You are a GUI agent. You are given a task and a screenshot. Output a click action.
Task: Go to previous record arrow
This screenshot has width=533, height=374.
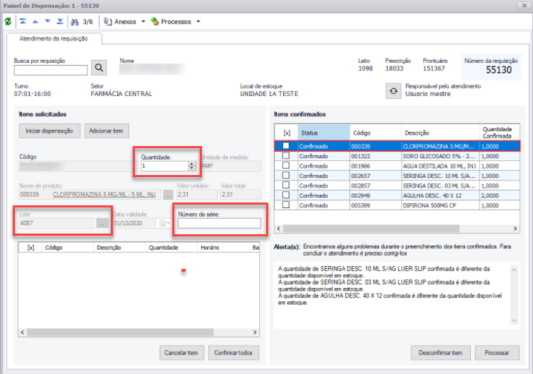(x=35, y=21)
